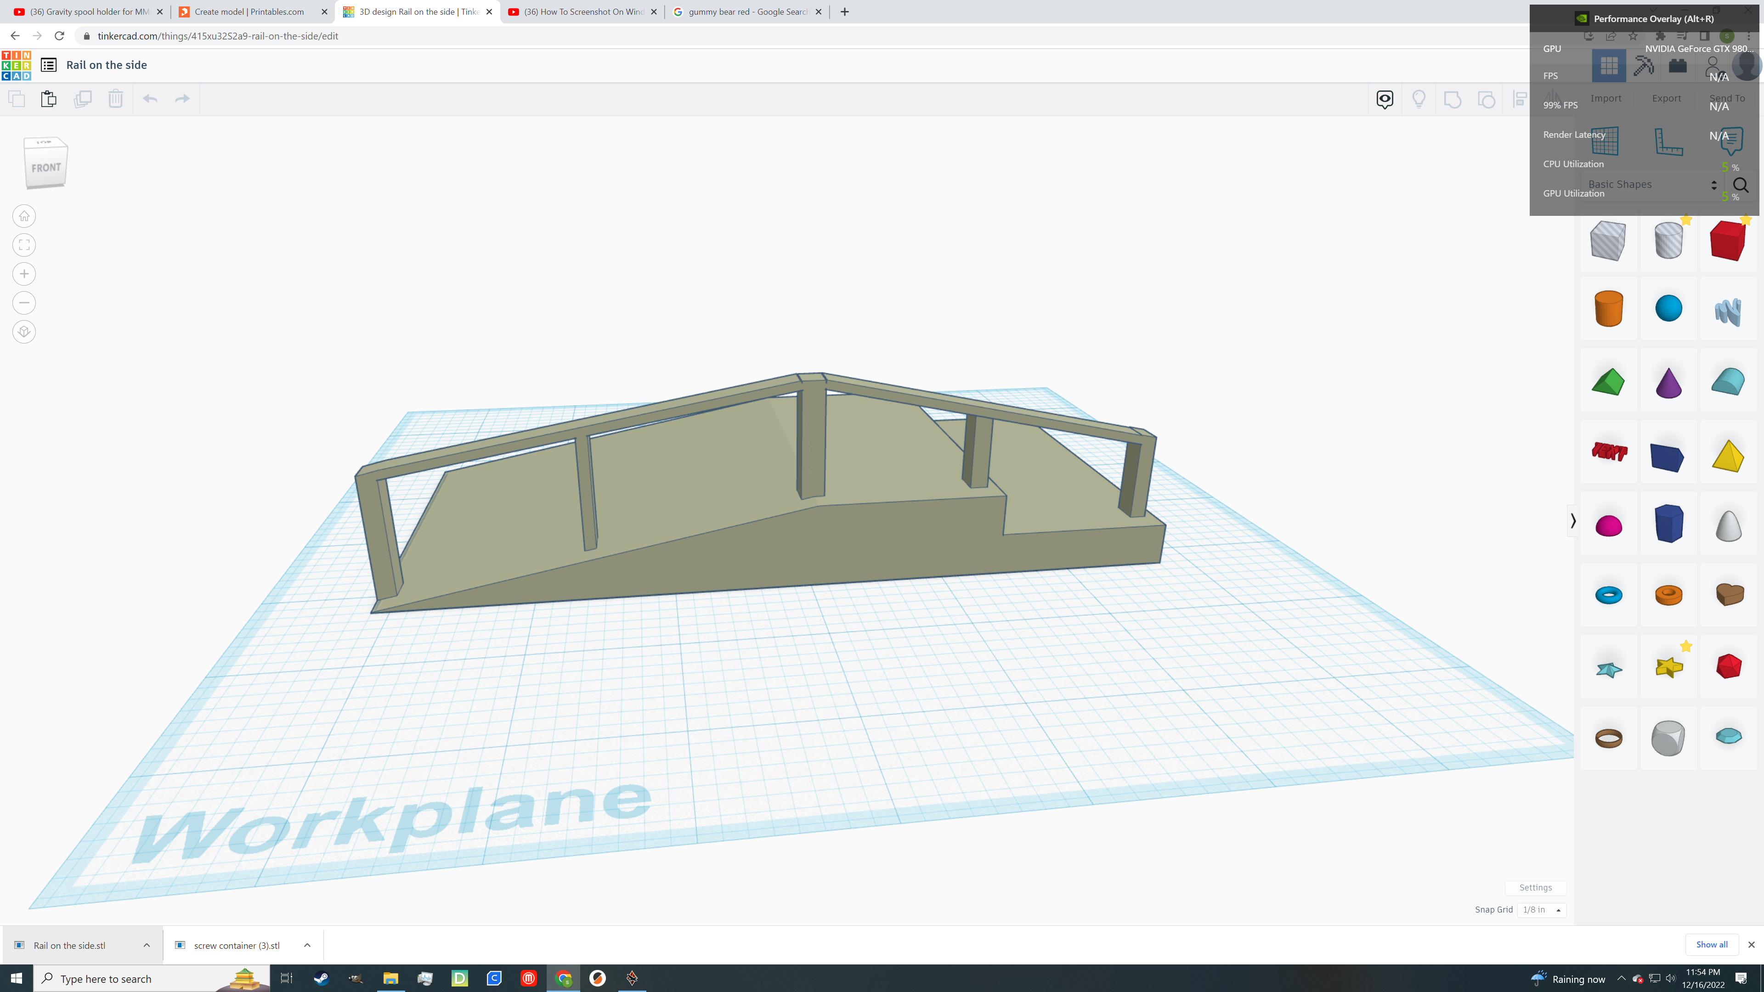This screenshot has height=992, width=1764.
Task: Select the blue Torus shape
Action: [x=1609, y=595]
